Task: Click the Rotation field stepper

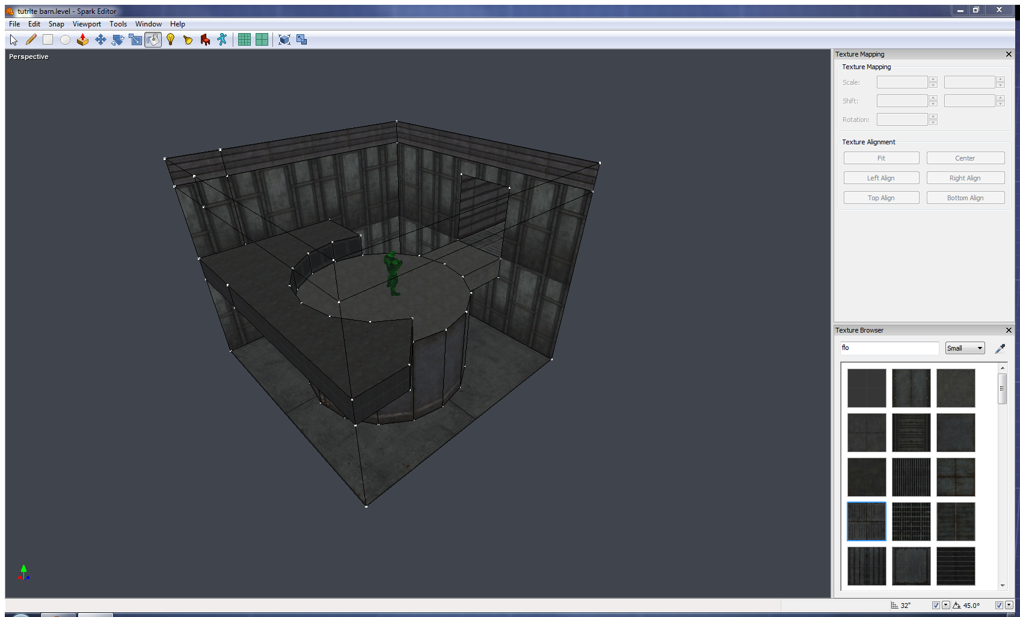Action: coord(933,120)
